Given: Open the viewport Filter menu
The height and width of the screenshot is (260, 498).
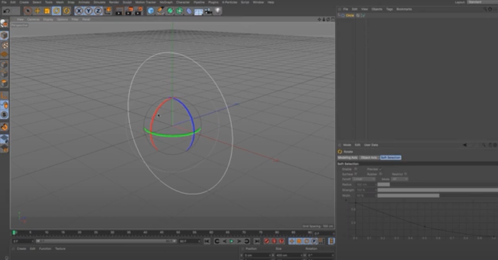Looking at the screenshot, I should coord(75,19).
